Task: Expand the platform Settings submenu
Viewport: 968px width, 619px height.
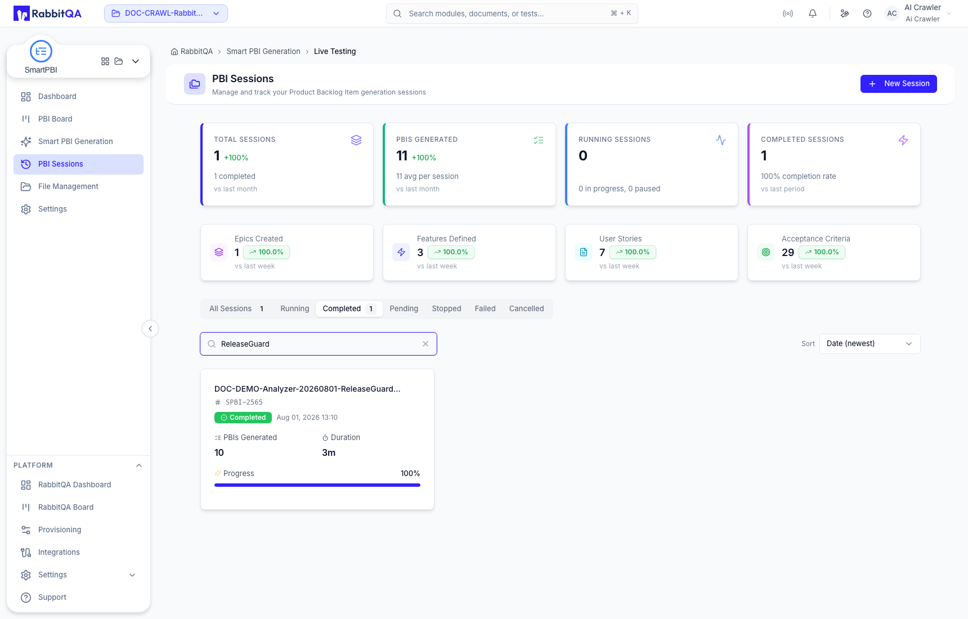Action: coord(132,575)
